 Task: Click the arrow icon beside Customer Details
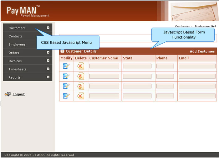pos(62,51)
